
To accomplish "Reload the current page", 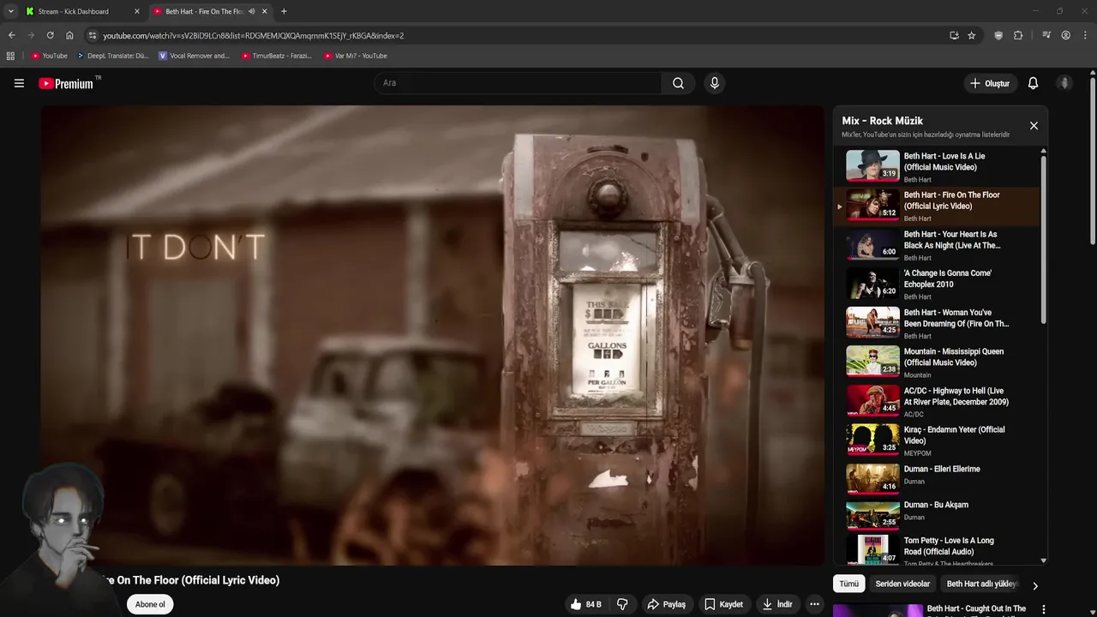I will (x=50, y=35).
